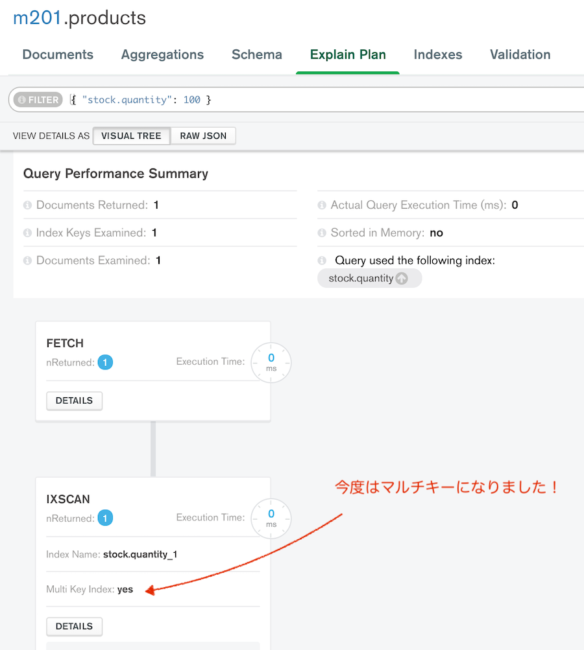Click the Query Performance Summary heading
Image resolution: width=584 pixels, height=650 pixels.
point(116,173)
